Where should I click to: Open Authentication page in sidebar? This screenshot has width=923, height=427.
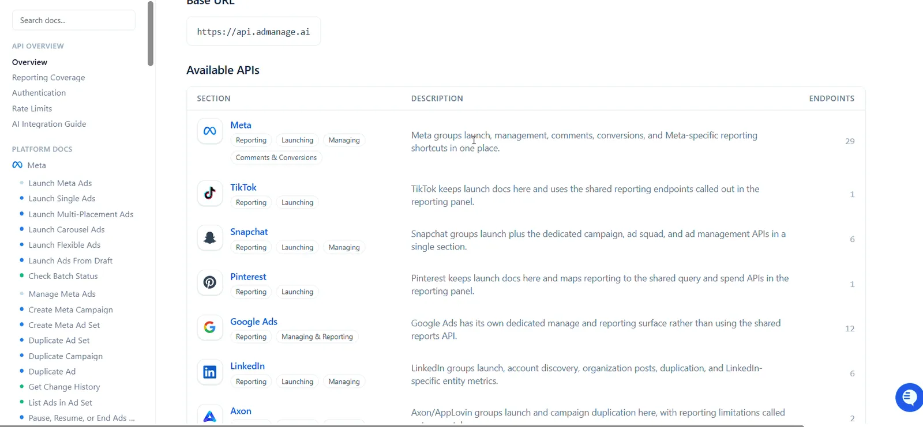[39, 93]
